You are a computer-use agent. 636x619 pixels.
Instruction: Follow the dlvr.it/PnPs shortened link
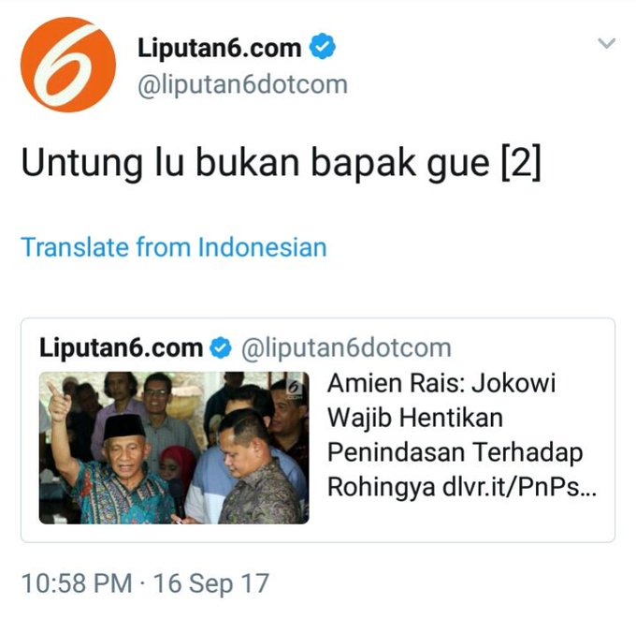point(519,487)
